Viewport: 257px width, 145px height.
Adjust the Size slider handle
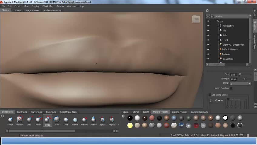coord(240,74)
